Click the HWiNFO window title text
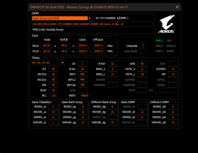Viewport: 198px width, 153px height. (x=79, y=7)
